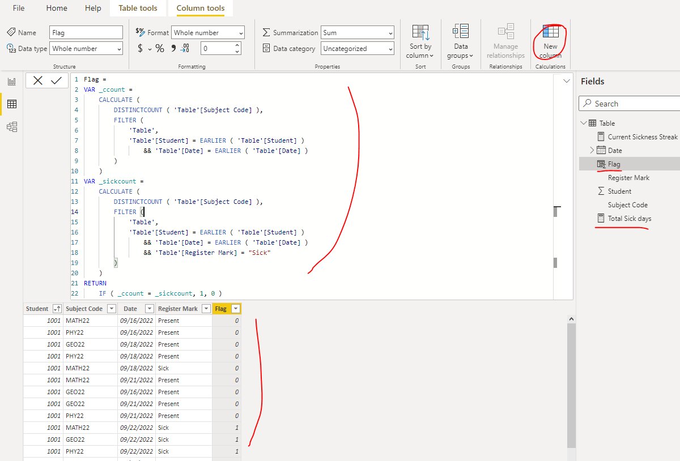
Task: Click the Flag column header
Action: coord(227,309)
